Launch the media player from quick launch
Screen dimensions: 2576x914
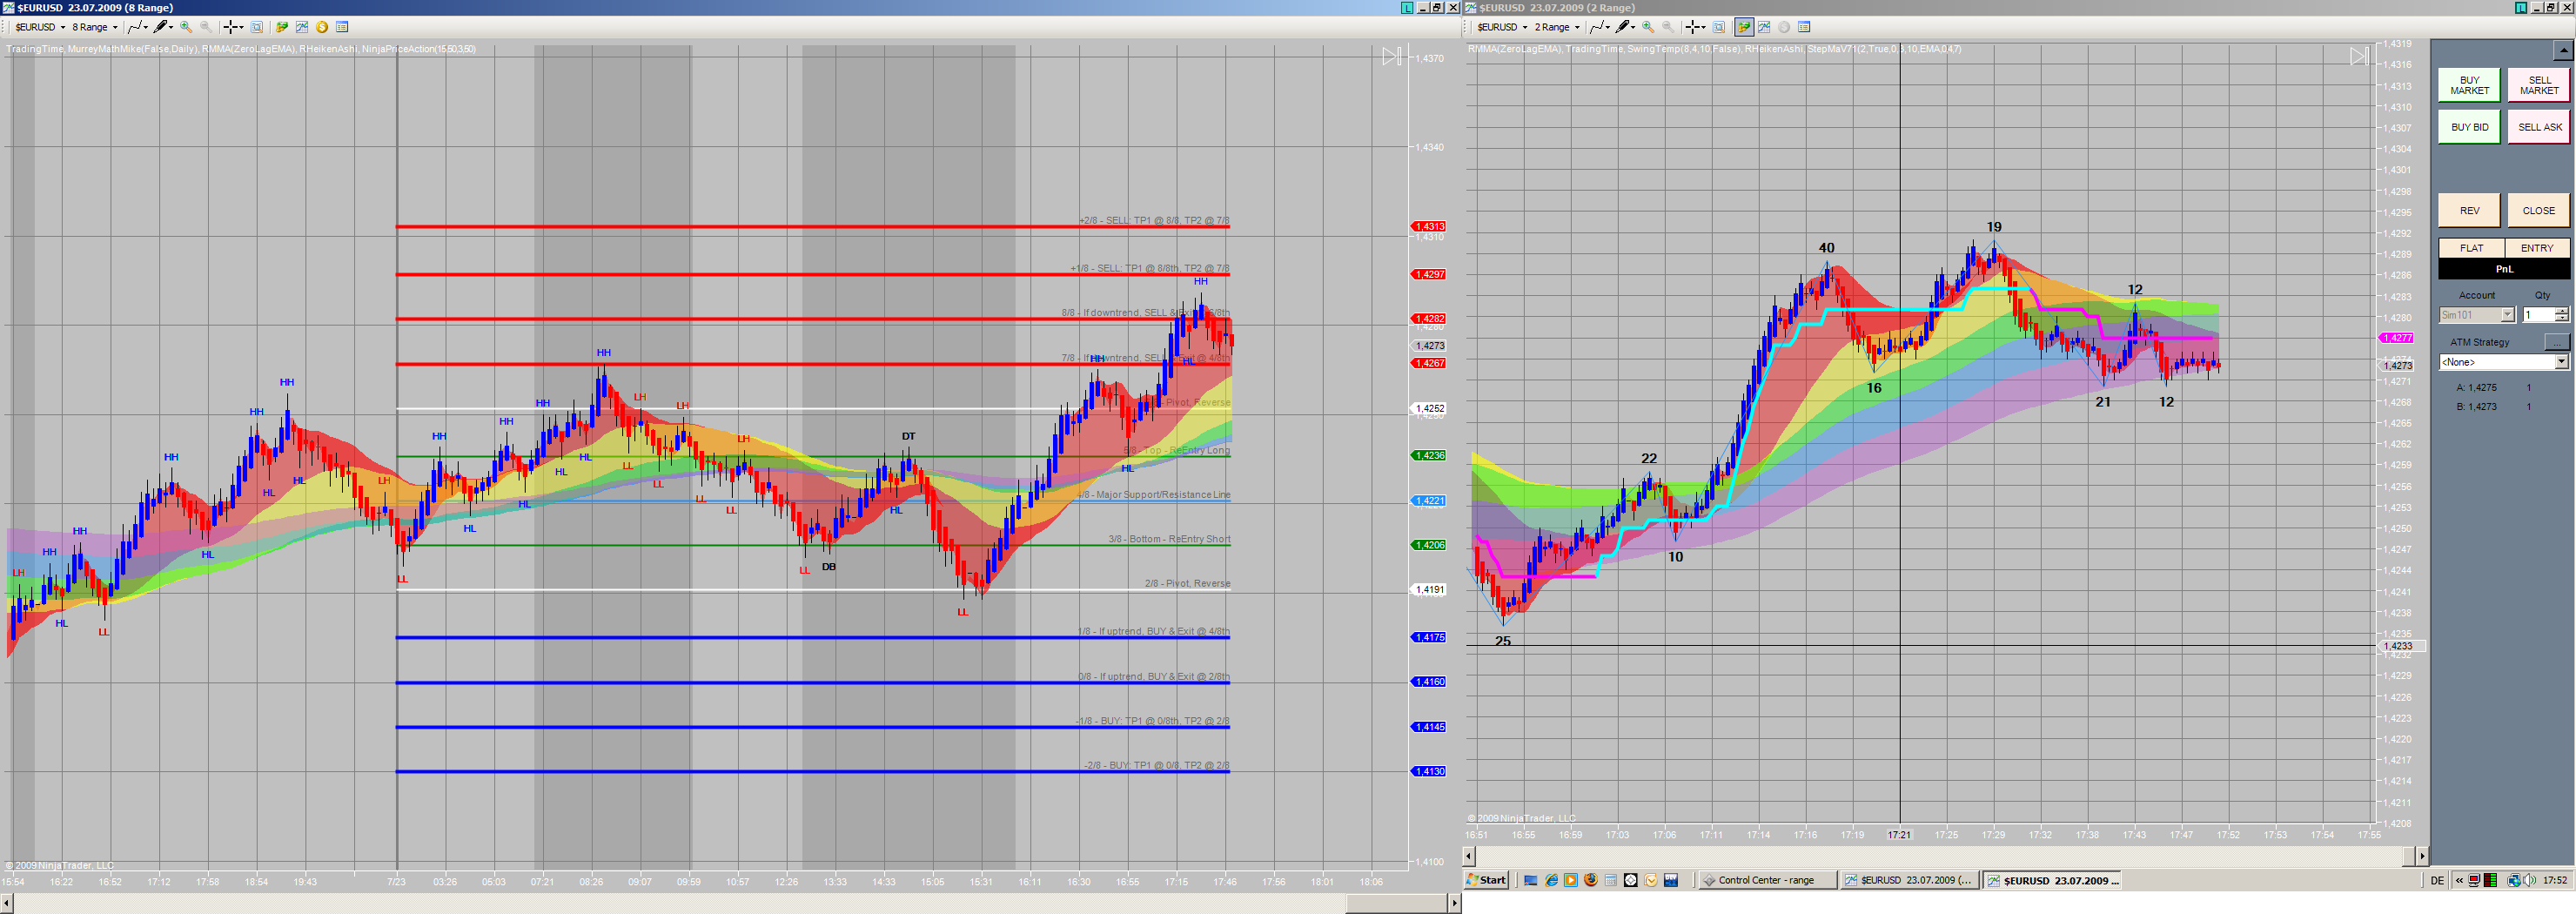tap(1571, 880)
